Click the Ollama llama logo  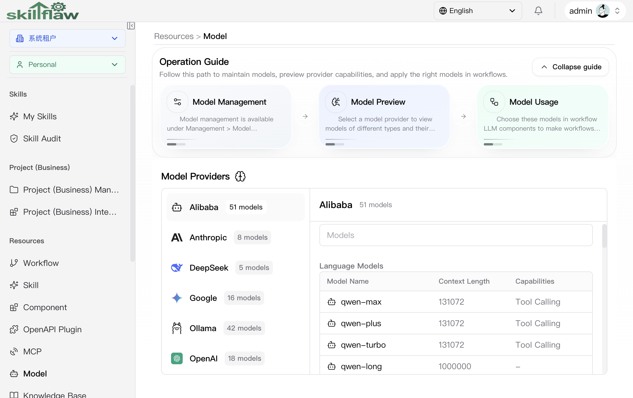click(x=177, y=328)
